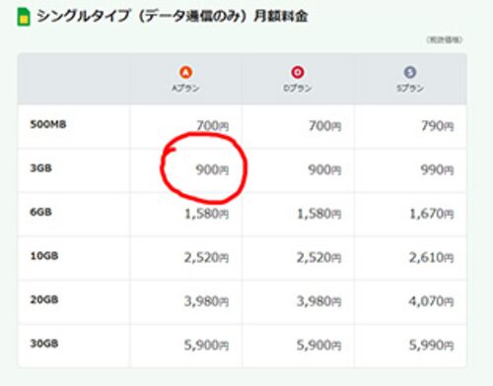Click the 20GB row label

[44, 299]
